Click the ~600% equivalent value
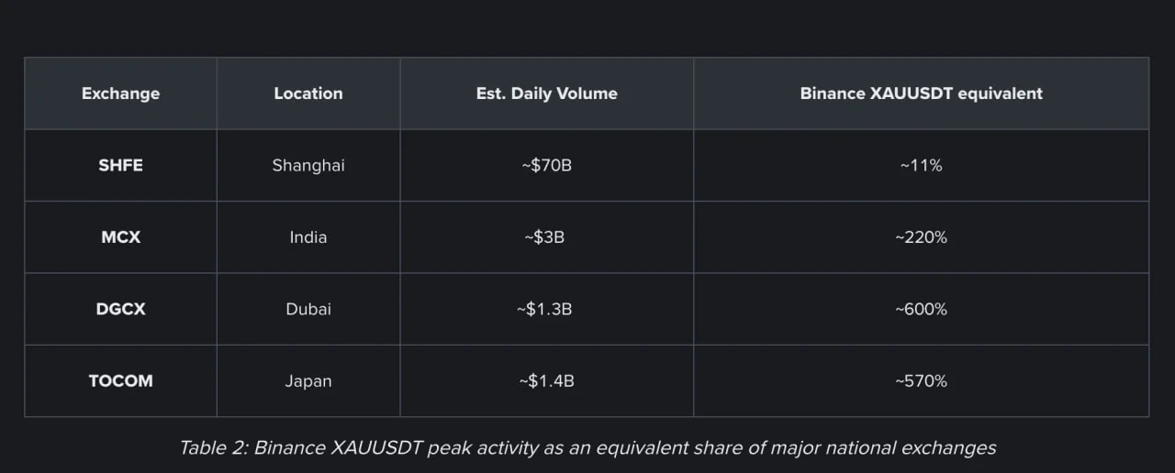 point(921,309)
